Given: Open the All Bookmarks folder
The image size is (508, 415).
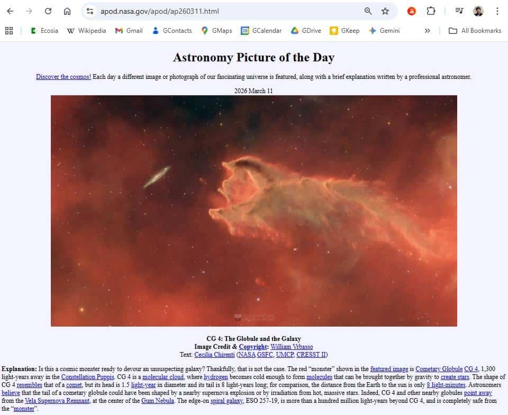Looking at the screenshot, I should [x=475, y=31].
